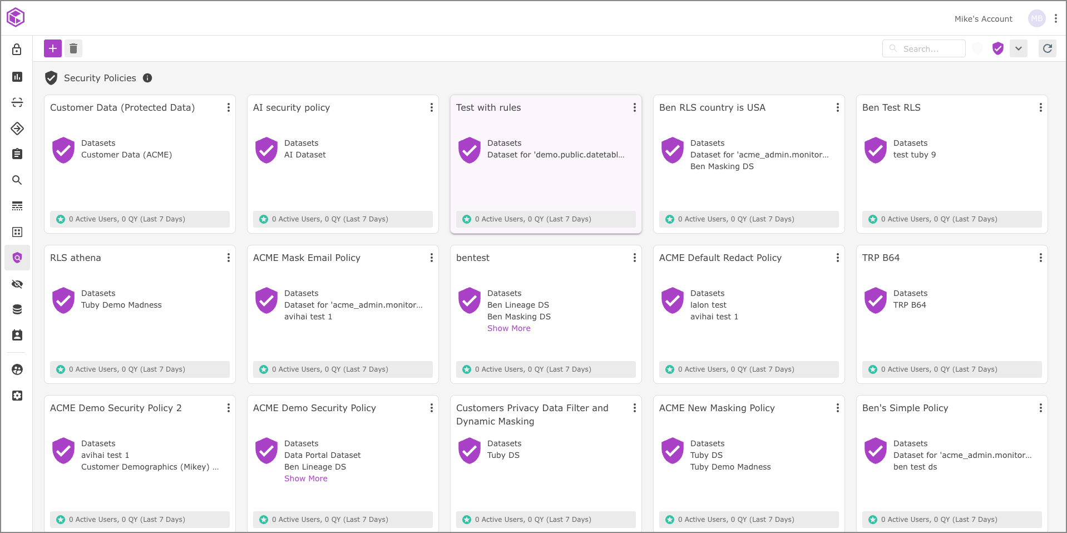Open options menu for Customer Data policy
This screenshot has width=1067, height=533.
coord(228,107)
